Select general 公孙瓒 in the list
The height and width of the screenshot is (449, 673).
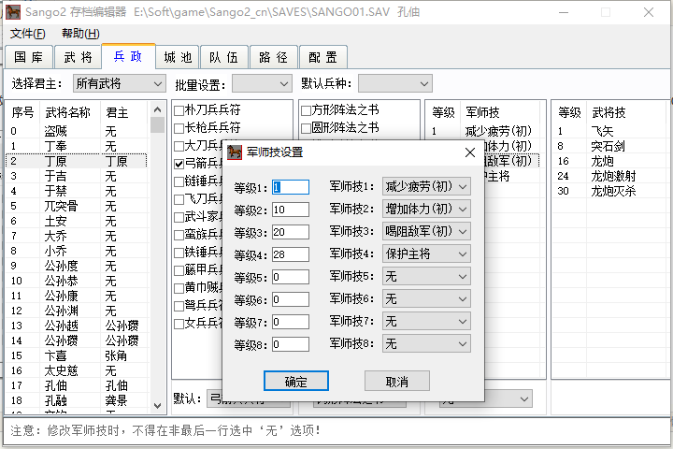coord(78,340)
